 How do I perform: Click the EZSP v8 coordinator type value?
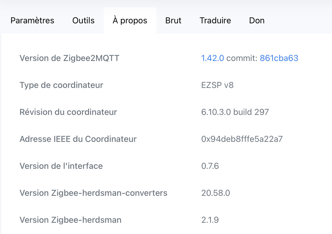coord(217,85)
